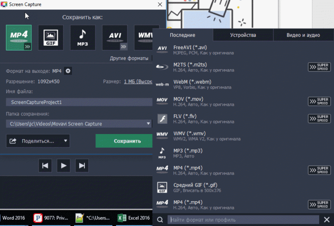This screenshot has height=226, width=334.
Task: Open the 9077: Priv... taskbar window
Action: coord(51,218)
